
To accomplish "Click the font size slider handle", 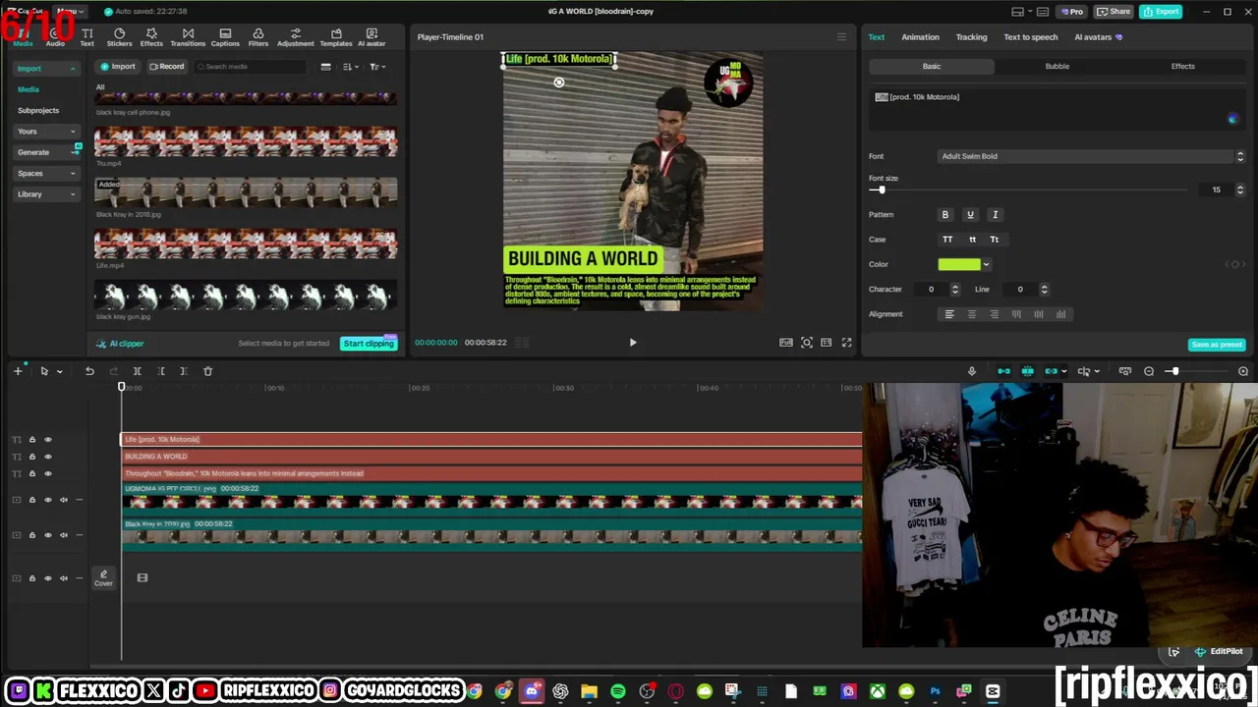I will click(882, 190).
